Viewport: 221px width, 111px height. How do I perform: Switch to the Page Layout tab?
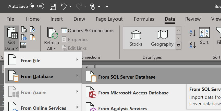coord(109,19)
